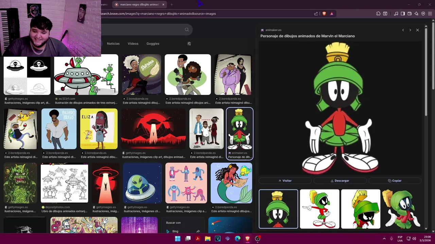Switch to the Videos search tab
435x244 pixels.
pos(133,43)
